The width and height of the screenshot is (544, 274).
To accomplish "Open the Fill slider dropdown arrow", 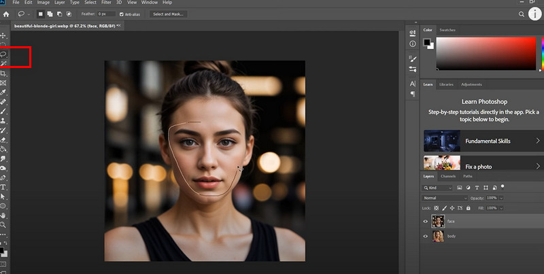I will 501,208.
